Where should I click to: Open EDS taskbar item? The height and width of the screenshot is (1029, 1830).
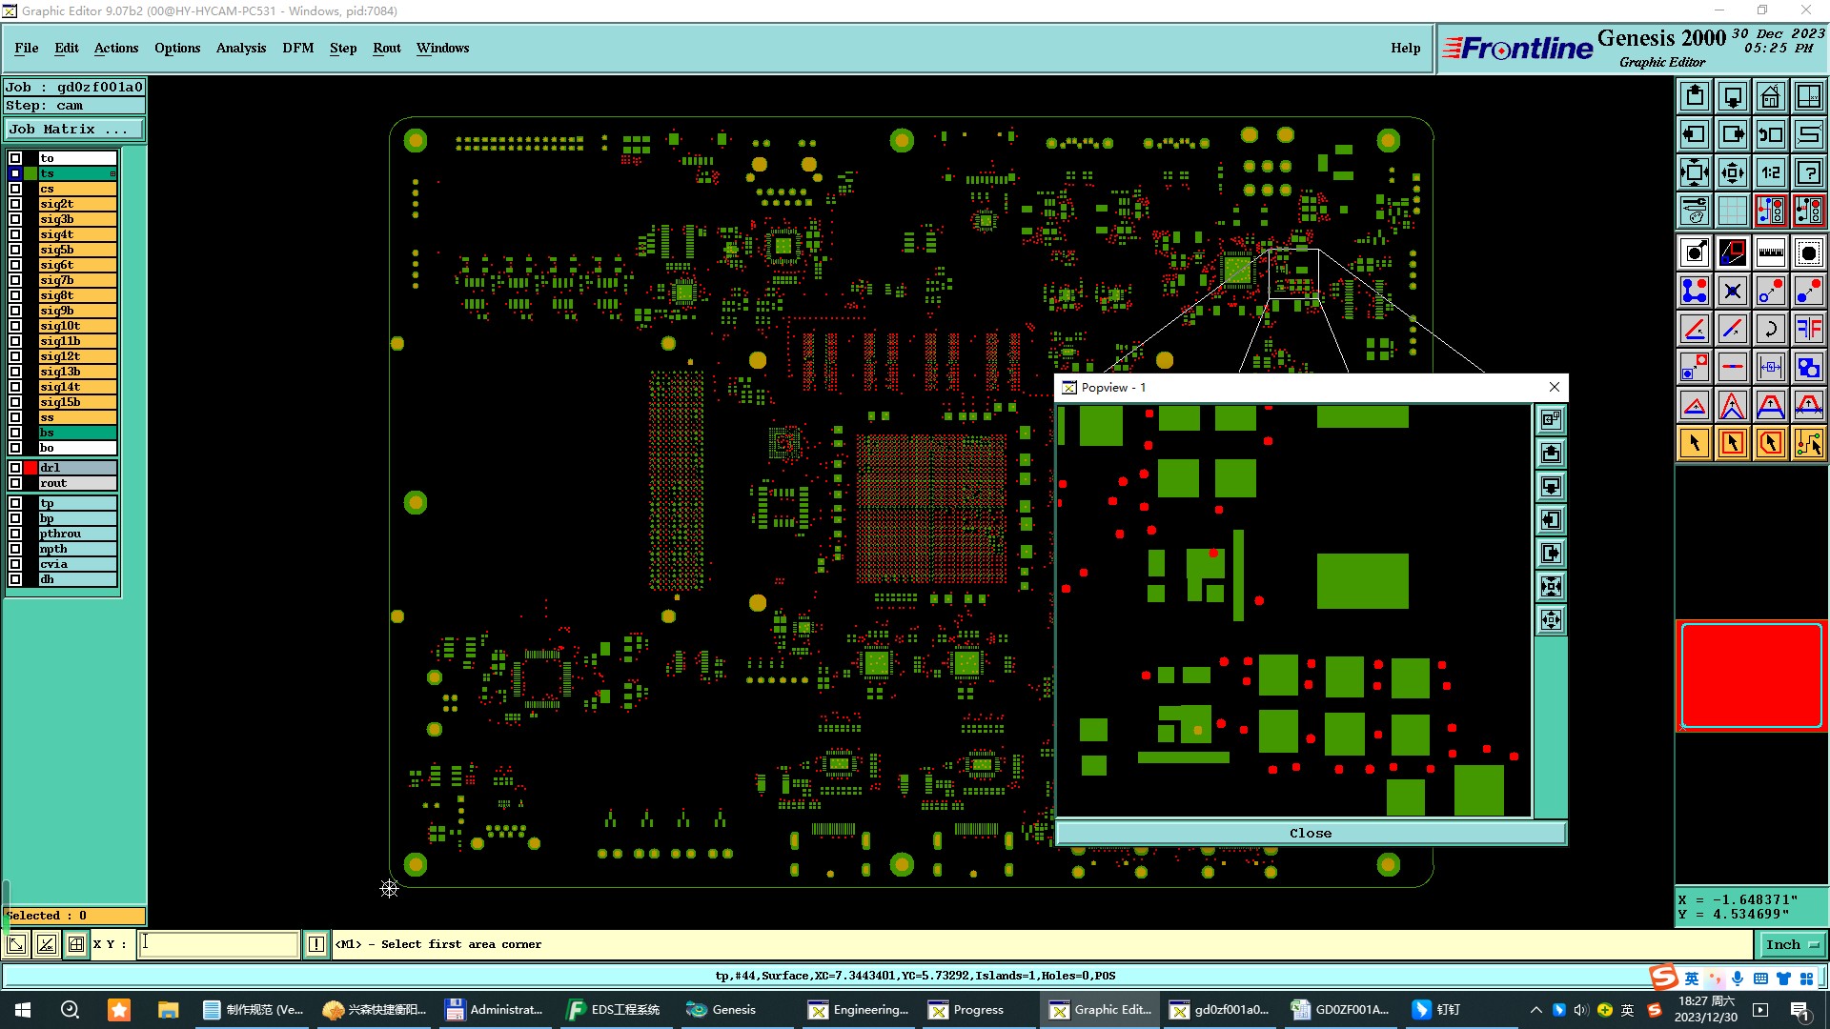tap(613, 1010)
